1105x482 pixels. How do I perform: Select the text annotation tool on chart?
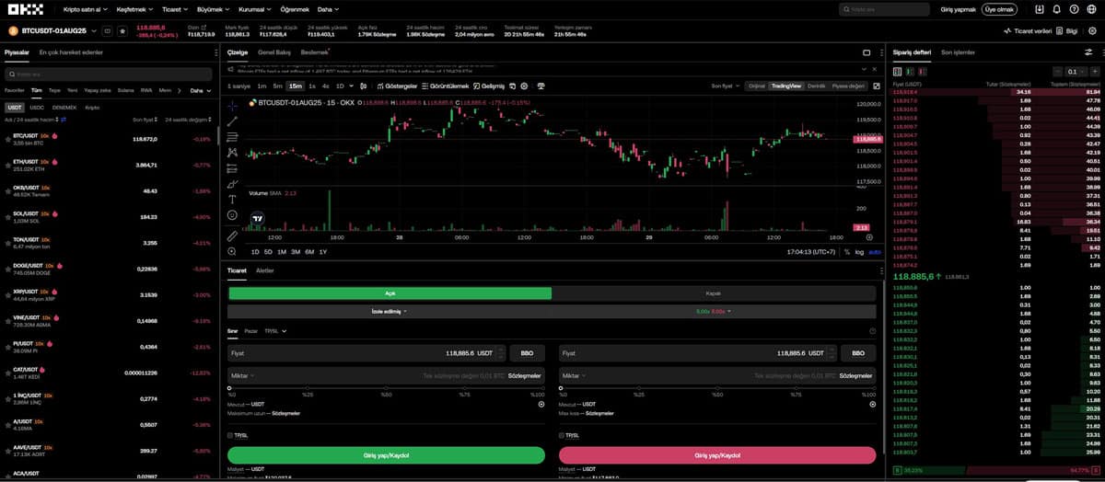coord(232,199)
